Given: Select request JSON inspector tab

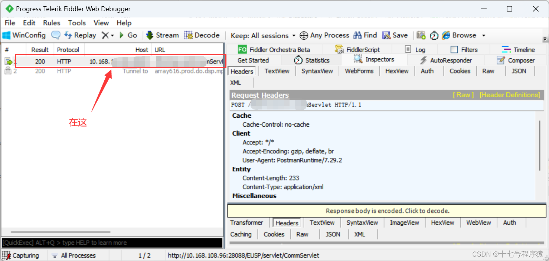Looking at the screenshot, I should 519,71.
